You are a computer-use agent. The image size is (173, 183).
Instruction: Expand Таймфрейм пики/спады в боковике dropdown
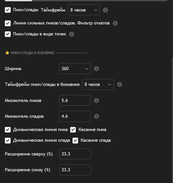pos(98,84)
